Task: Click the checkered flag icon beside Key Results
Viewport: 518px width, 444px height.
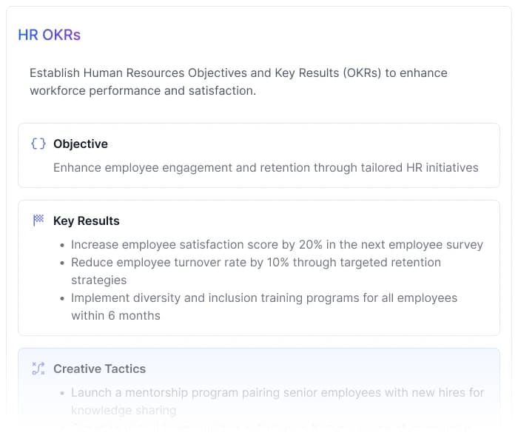Action: point(38,221)
